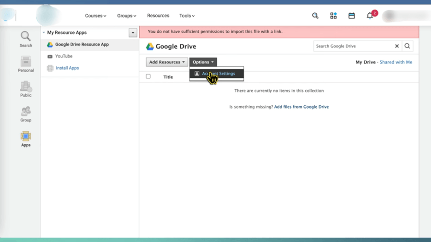
Task: Toggle the select-all checkbox beside Title
Action: [148, 76]
